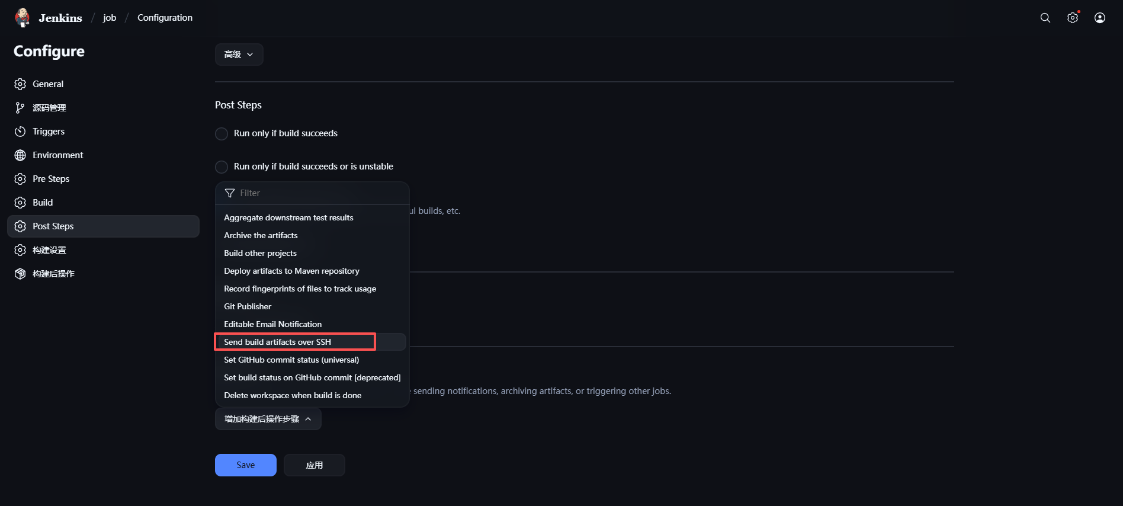
Task: Select 'Editable Email Notification' entry
Action: point(272,324)
